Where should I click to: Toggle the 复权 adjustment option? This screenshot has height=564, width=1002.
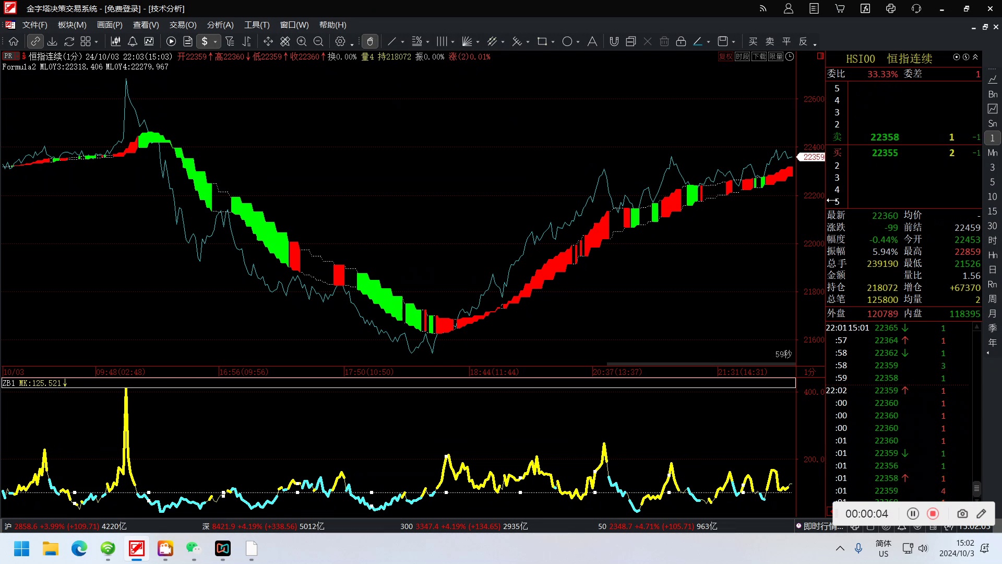[x=725, y=56]
